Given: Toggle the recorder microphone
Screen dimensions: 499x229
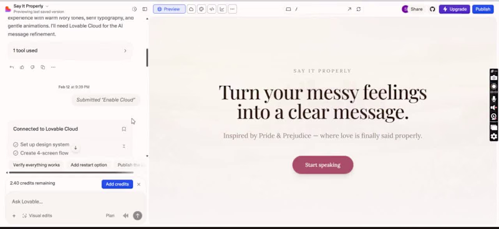Looking at the screenshot, I should pyautogui.click(x=493, y=99).
